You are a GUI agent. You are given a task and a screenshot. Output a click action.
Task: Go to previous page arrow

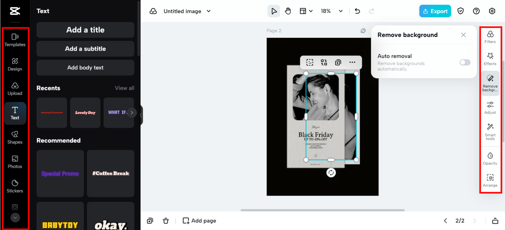(445, 221)
